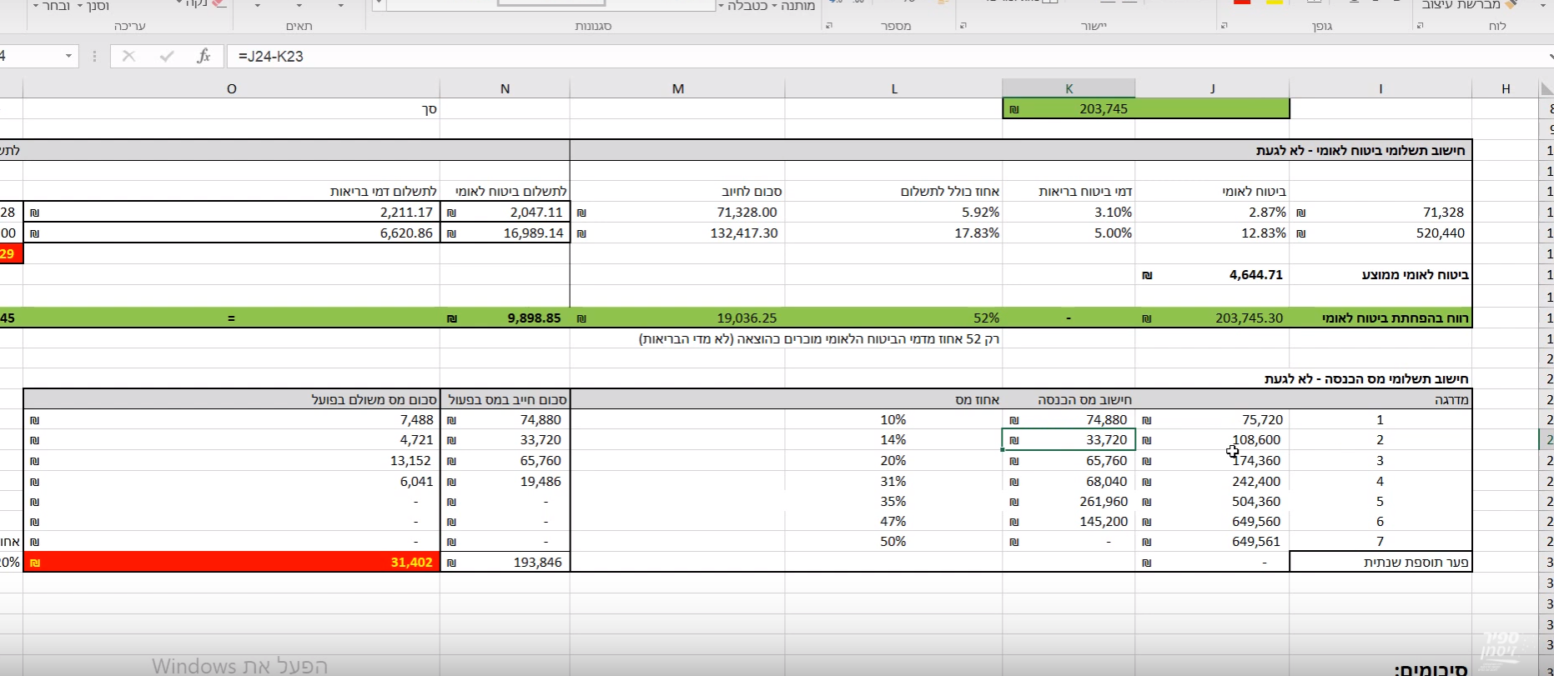Screen dimensions: 1554x676
Task: Open the לוח clipboard pane launcher
Action: (1420, 26)
